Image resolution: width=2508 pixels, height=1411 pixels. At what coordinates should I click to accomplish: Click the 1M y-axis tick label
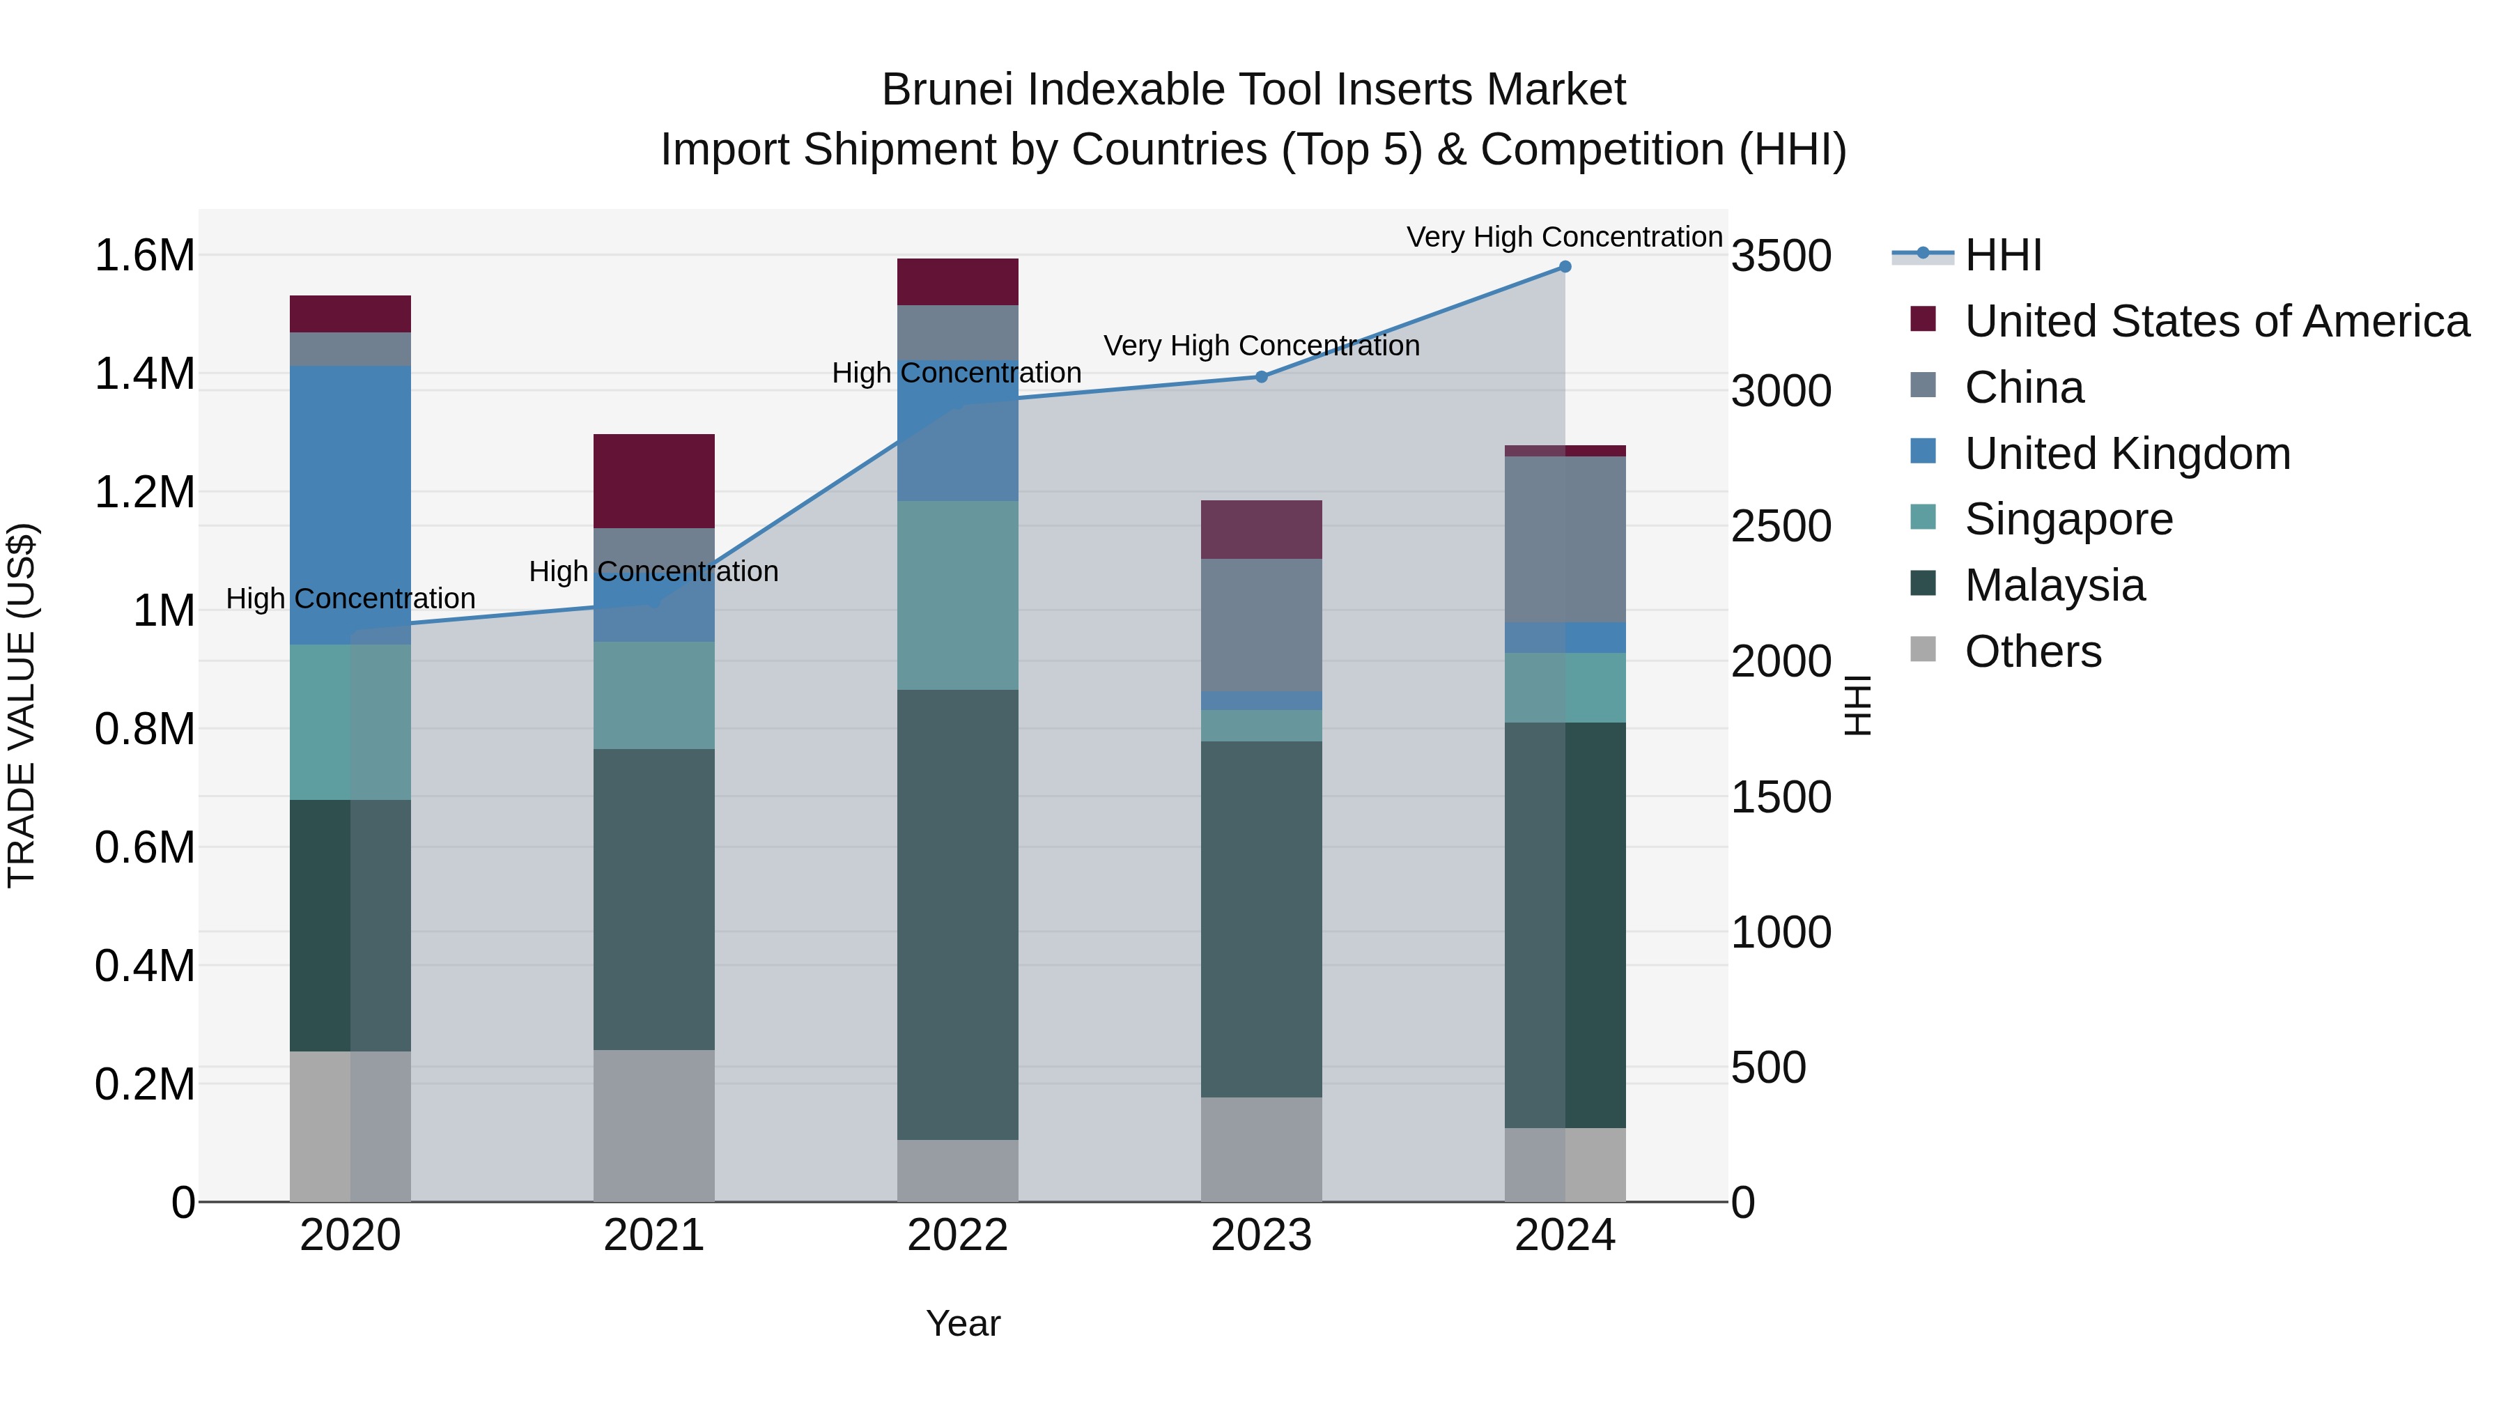point(164,610)
